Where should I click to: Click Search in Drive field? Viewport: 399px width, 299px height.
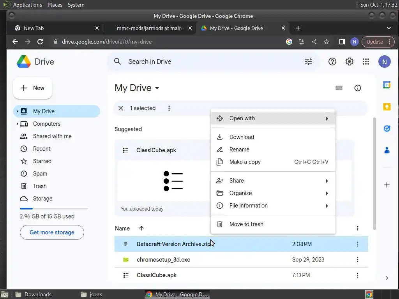tap(213, 62)
